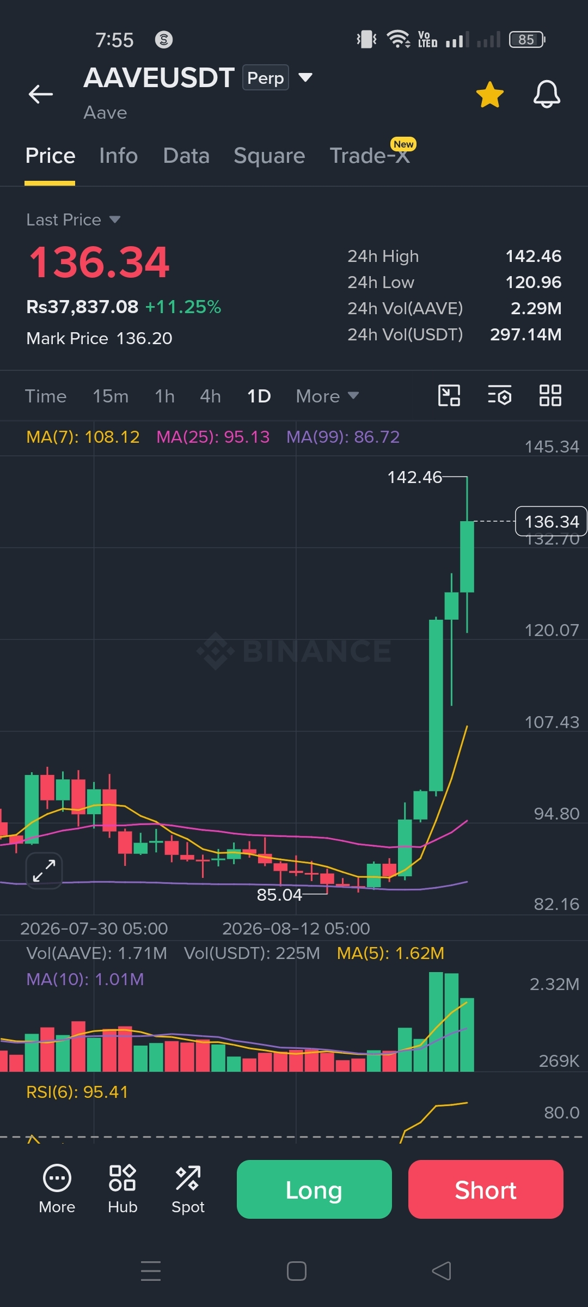588x1307 pixels.
Task: Open price alerts bell icon
Action: (547, 94)
